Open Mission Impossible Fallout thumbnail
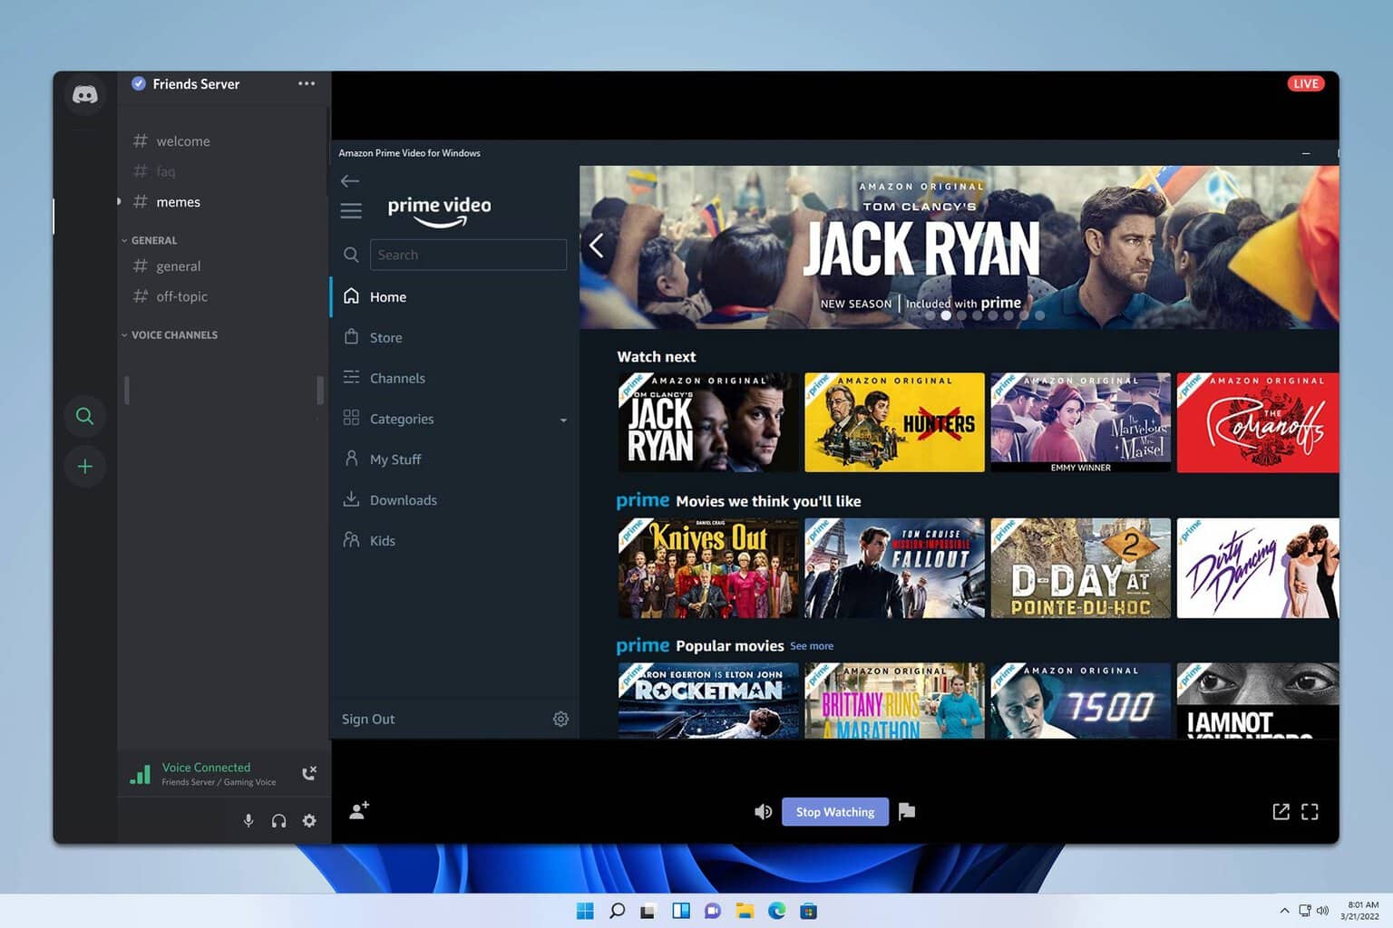This screenshot has width=1393, height=928. click(894, 568)
